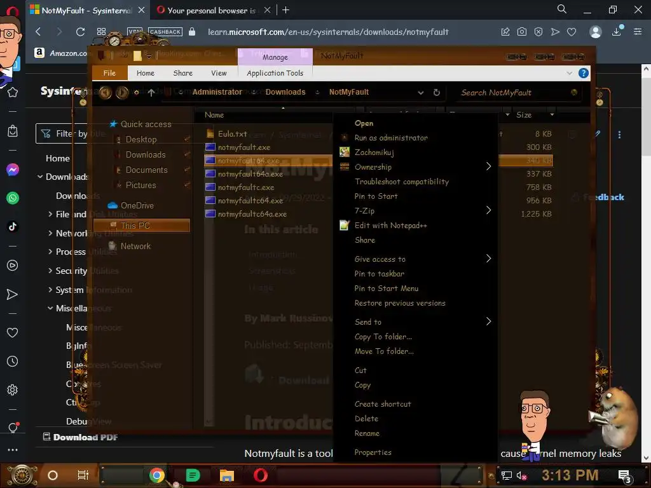This screenshot has height=488, width=651.
Task: Expand the Send to submenu
Action: [488, 321]
